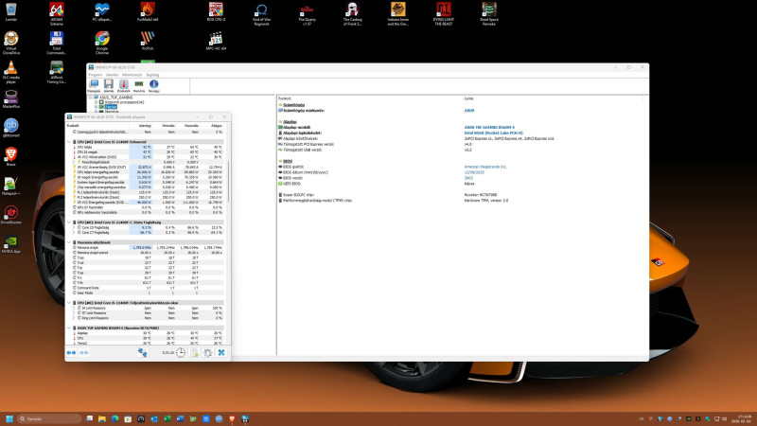Open the Monitorozás menu

[133, 74]
